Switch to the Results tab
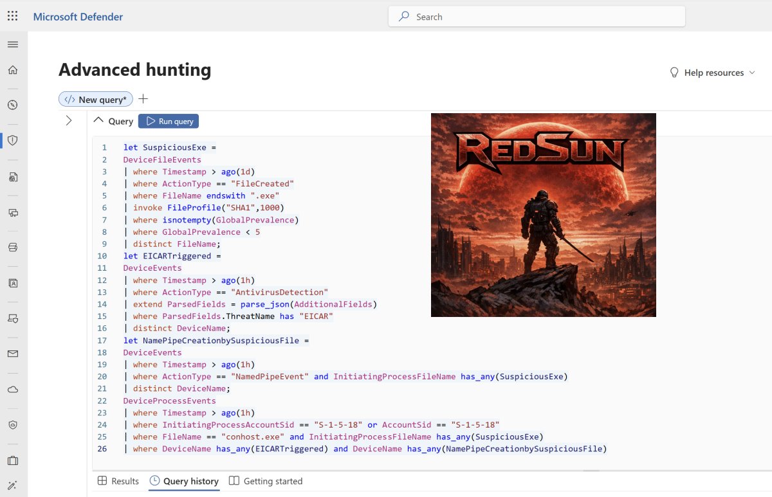 coord(118,481)
